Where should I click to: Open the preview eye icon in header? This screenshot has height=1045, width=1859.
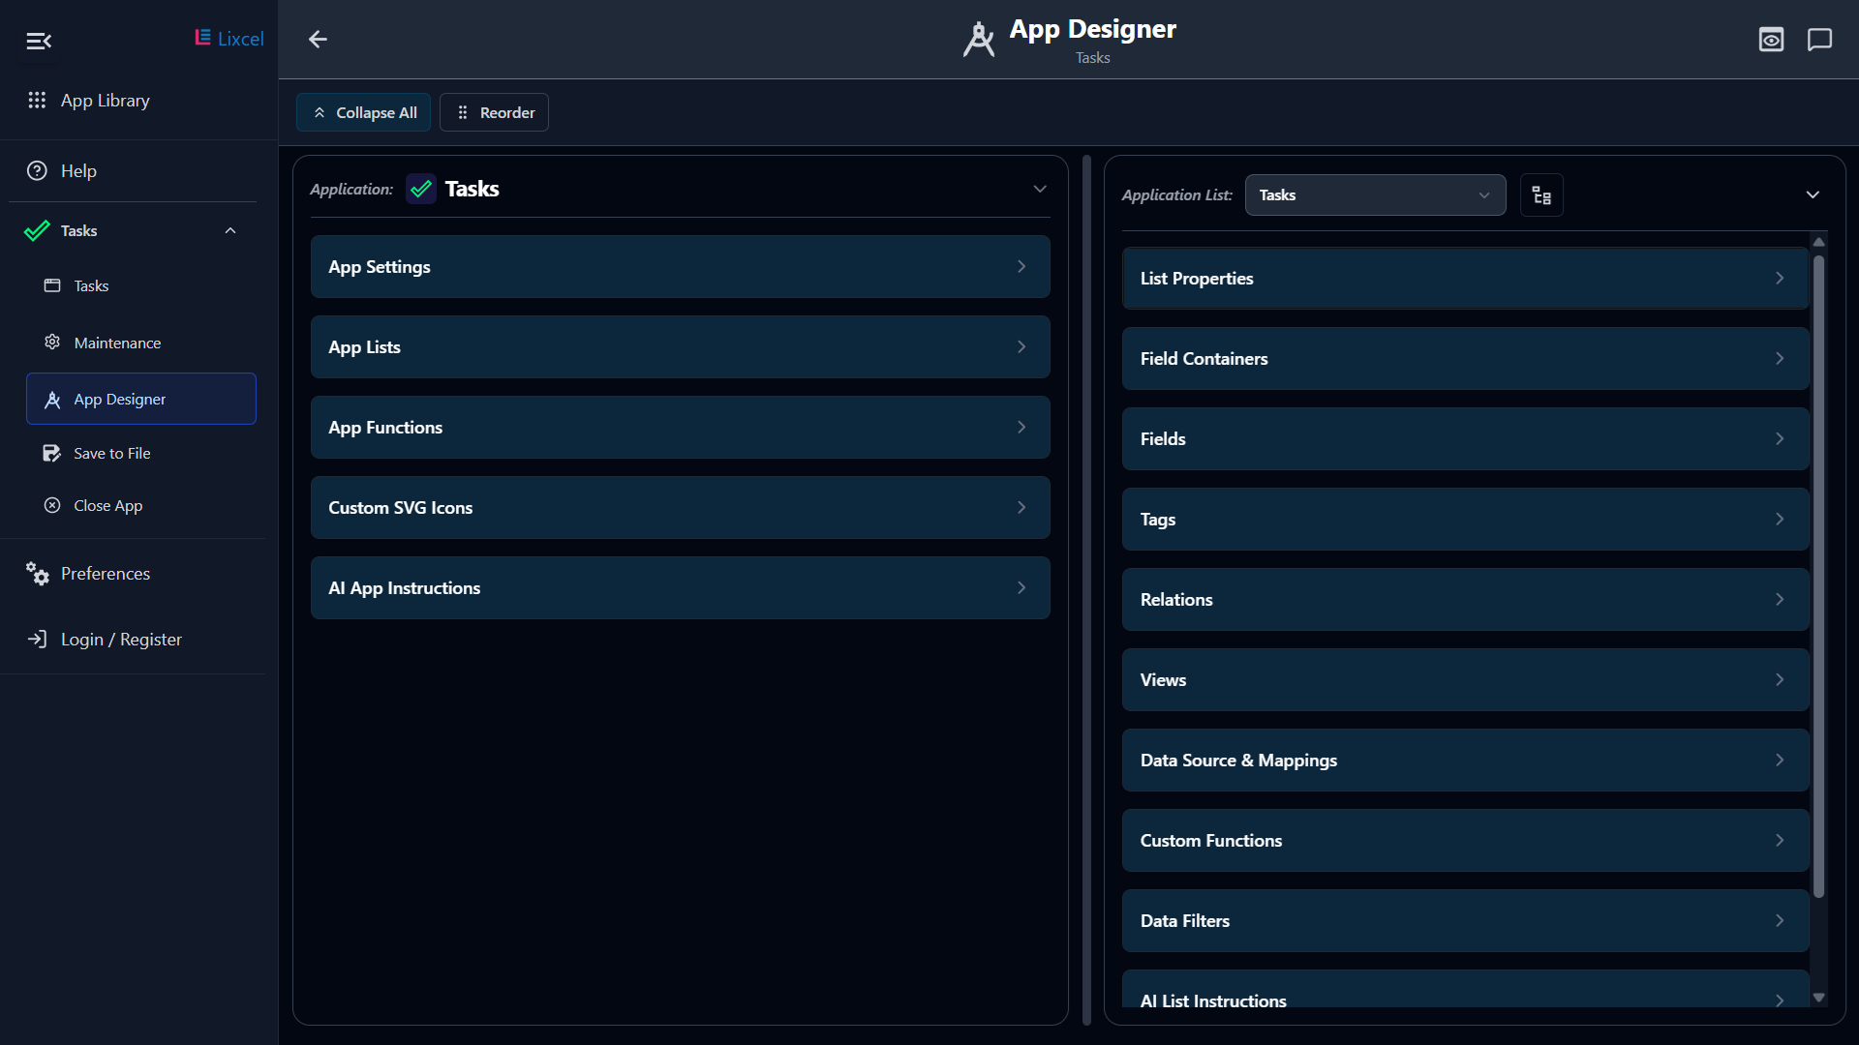point(1771,40)
